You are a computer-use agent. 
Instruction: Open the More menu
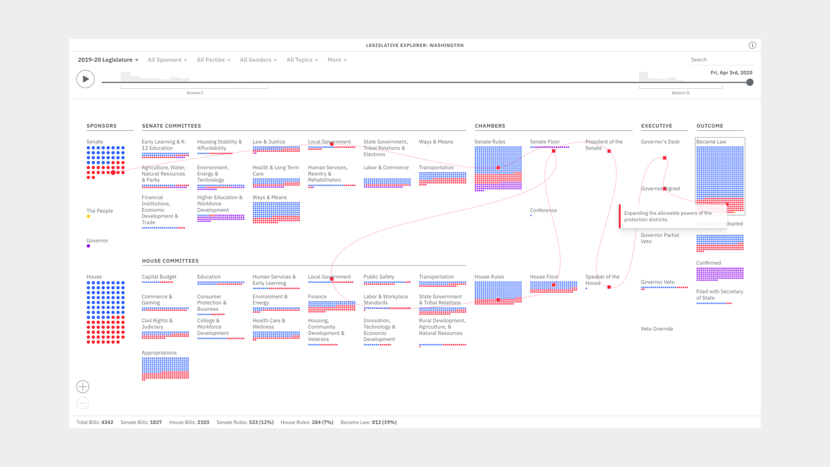point(337,60)
